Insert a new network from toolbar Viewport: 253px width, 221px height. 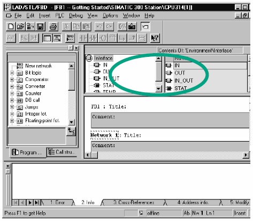coord(70,38)
